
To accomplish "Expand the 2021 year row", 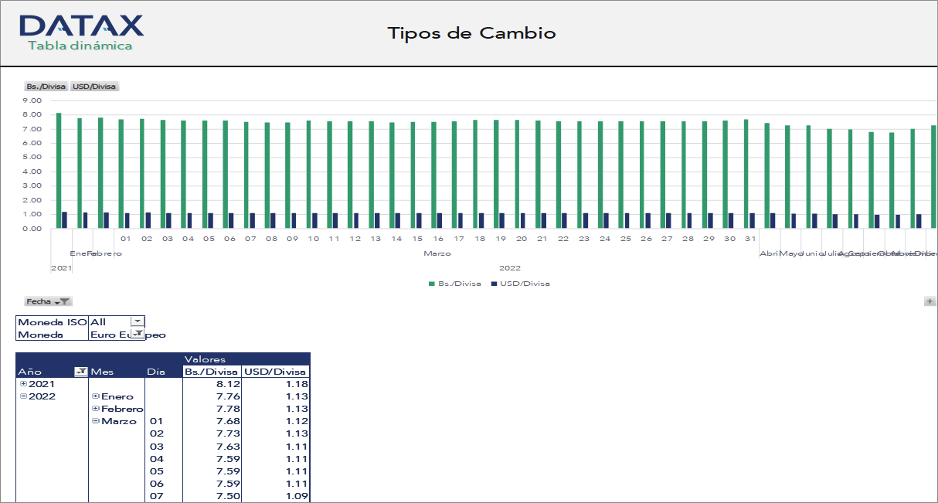I will pyautogui.click(x=23, y=383).
